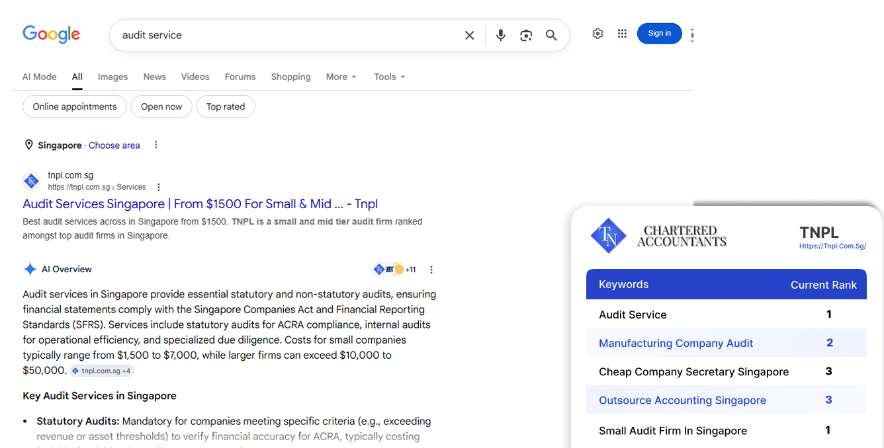884x448 pixels.
Task: Click the TN diamond logo in rank card
Action: coord(608,236)
